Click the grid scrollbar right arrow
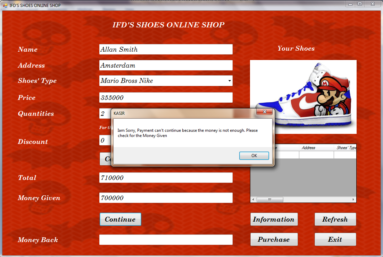Image resolution: width=383 pixels, height=257 pixels. [353, 200]
